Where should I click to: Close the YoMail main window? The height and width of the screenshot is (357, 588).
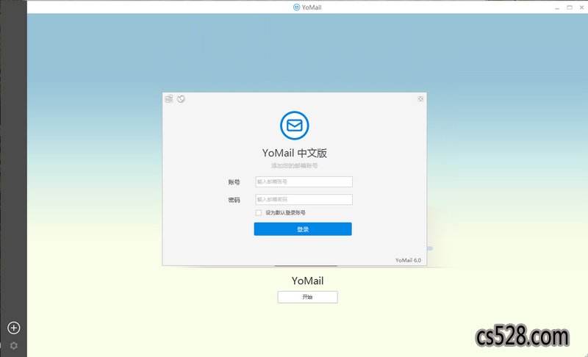click(x=581, y=7)
